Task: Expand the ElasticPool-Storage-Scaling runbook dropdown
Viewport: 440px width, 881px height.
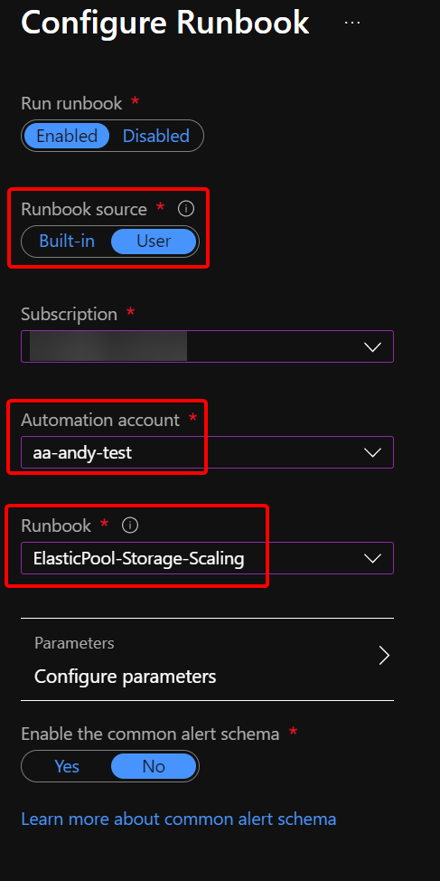Action: click(207, 558)
